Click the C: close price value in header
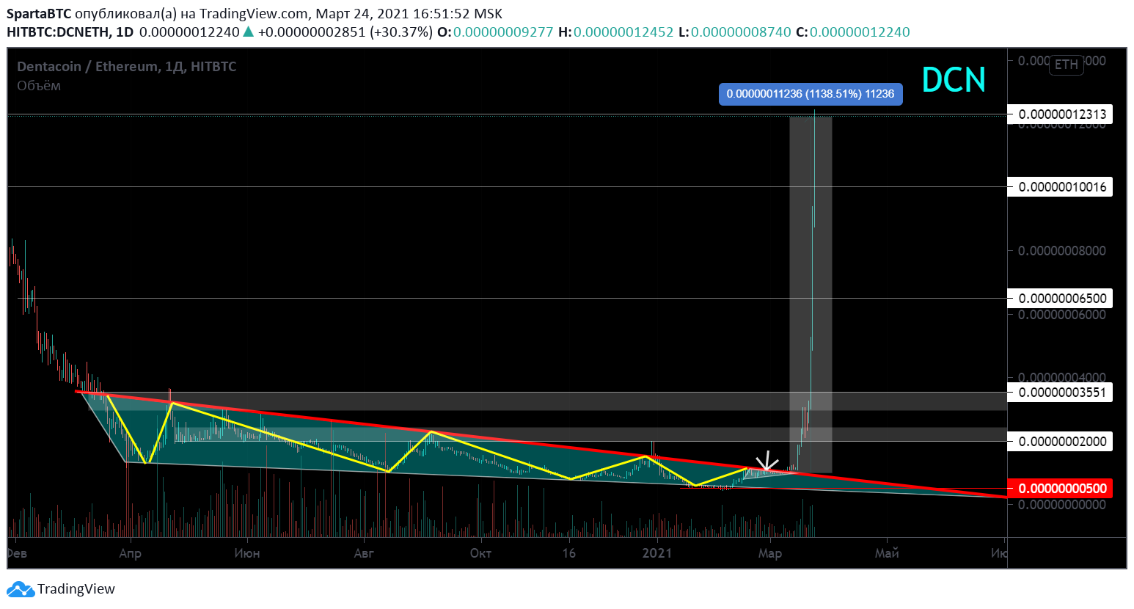The height and width of the screenshot is (609, 1134). coord(860,32)
